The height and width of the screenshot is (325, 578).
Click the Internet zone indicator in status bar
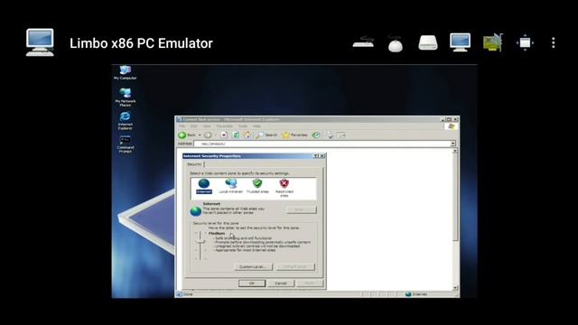click(x=416, y=294)
